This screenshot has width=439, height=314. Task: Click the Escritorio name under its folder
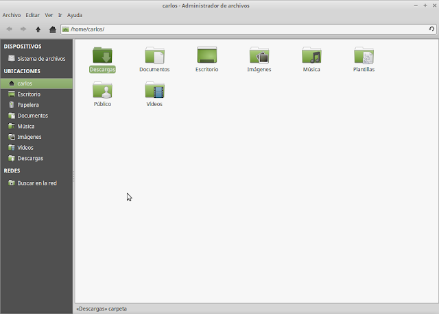(x=207, y=69)
